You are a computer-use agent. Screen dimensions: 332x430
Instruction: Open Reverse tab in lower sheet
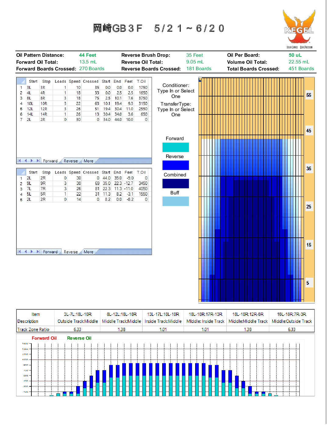click(x=71, y=252)
